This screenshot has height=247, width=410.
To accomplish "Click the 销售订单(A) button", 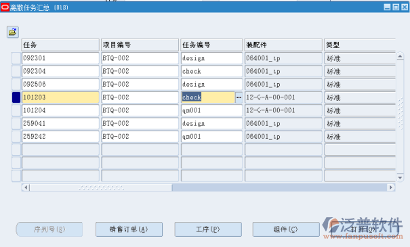I will (x=129, y=229).
